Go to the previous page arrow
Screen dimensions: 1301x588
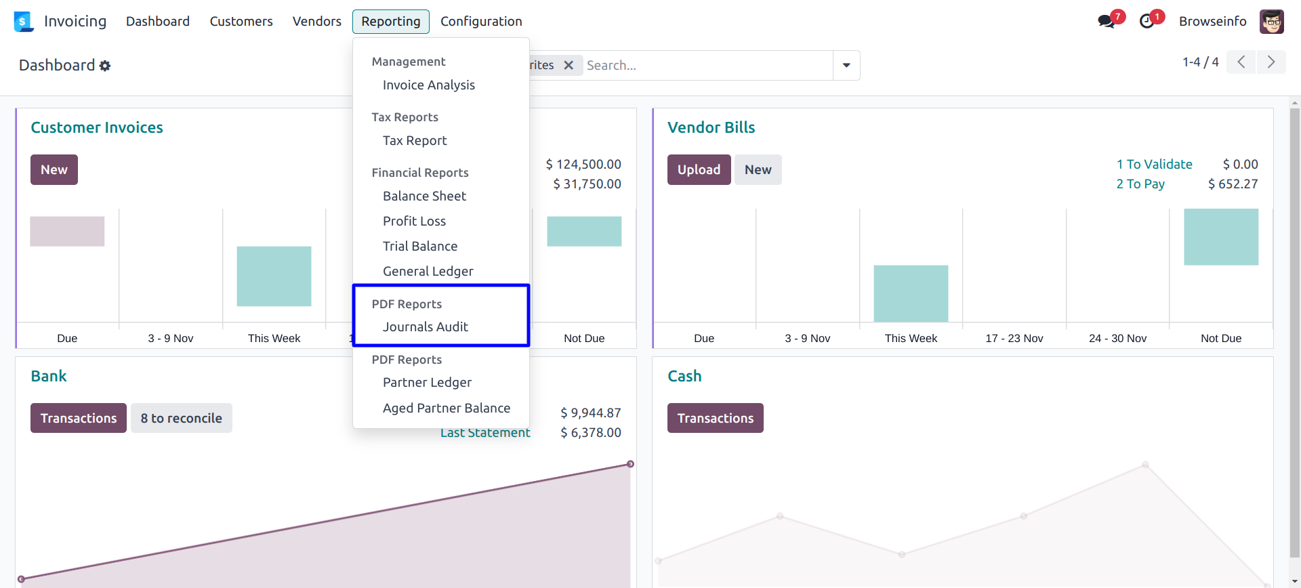coord(1241,62)
